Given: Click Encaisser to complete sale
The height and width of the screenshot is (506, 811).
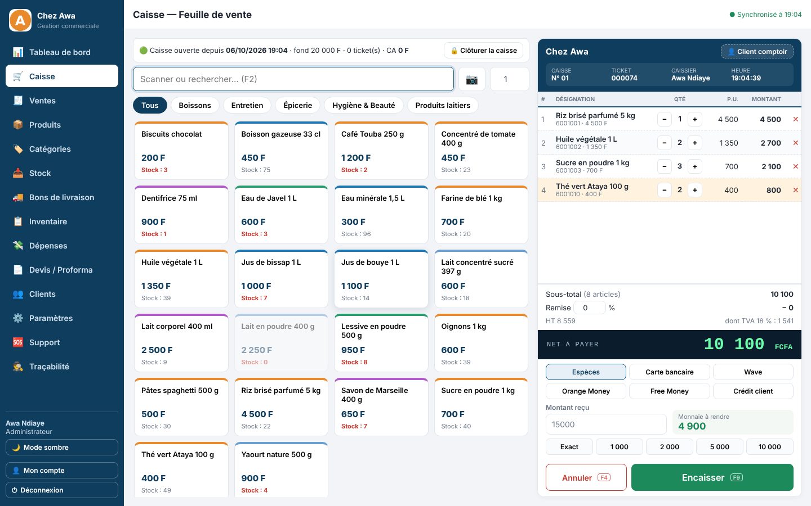Looking at the screenshot, I should tap(712, 477).
